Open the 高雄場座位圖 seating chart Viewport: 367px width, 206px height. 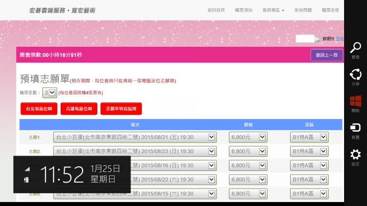click(79, 109)
